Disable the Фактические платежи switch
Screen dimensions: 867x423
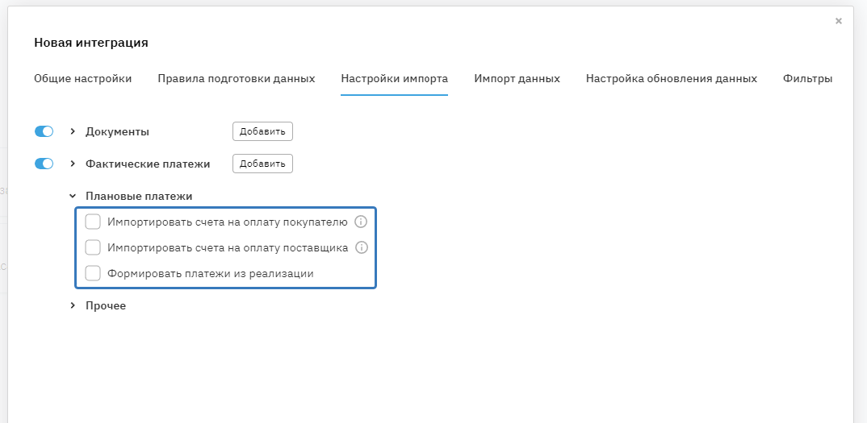[44, 164]
